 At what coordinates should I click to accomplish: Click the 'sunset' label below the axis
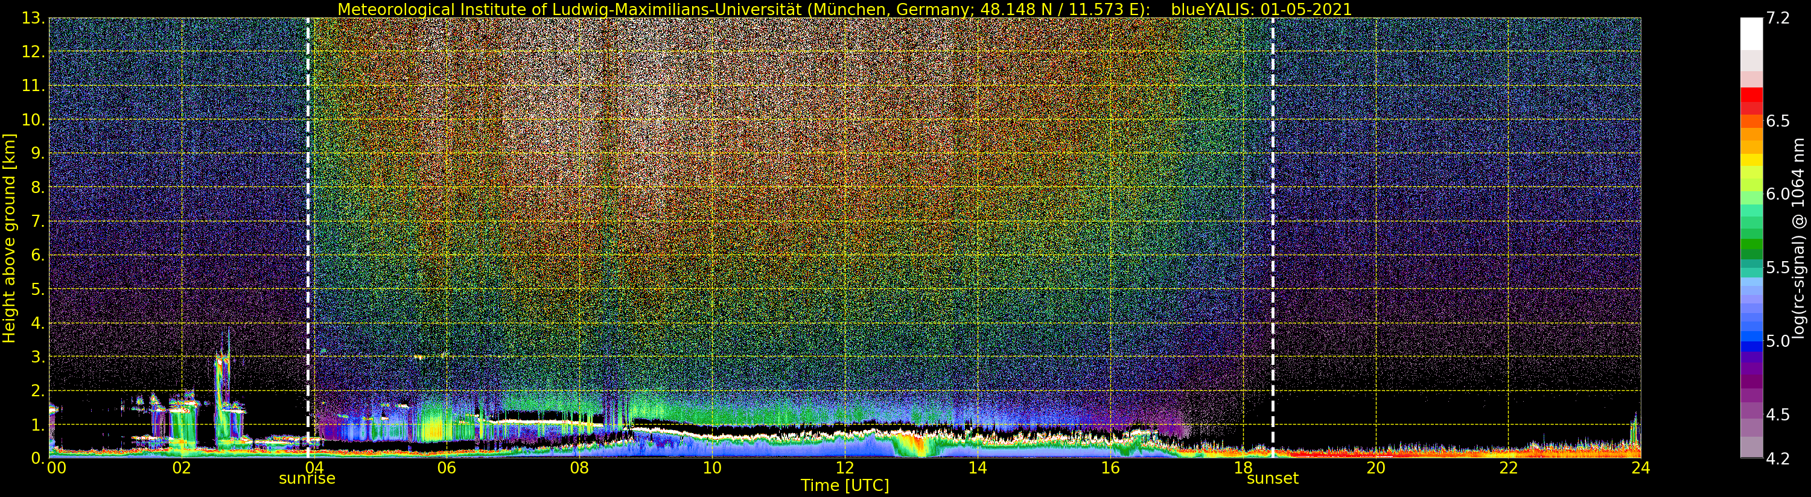coord(1273,479)
